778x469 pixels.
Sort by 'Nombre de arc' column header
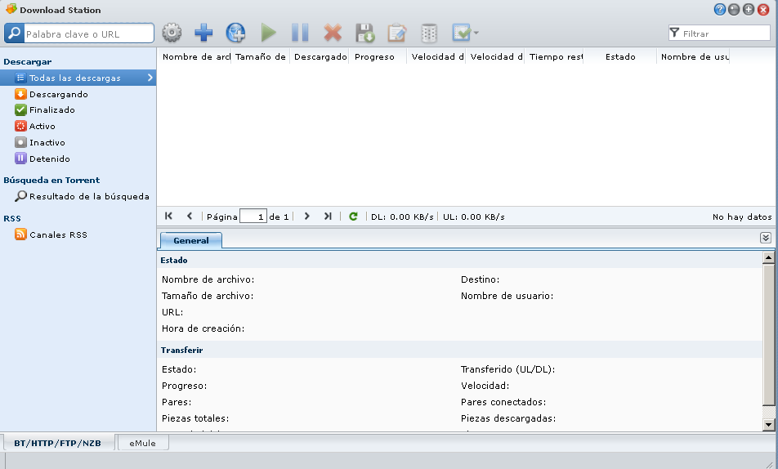pyautogui.click(x=194, y=56)
